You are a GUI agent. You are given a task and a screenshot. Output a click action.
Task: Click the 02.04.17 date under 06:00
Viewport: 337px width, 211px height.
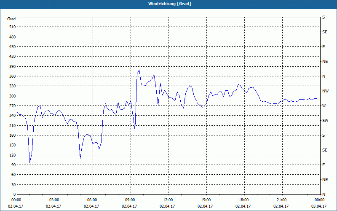[91, 206]
